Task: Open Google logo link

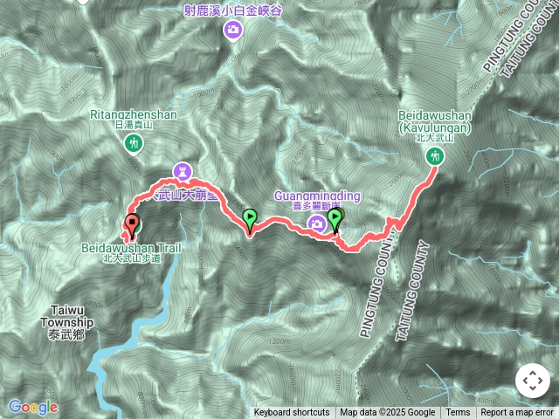Action: (33, 407)
